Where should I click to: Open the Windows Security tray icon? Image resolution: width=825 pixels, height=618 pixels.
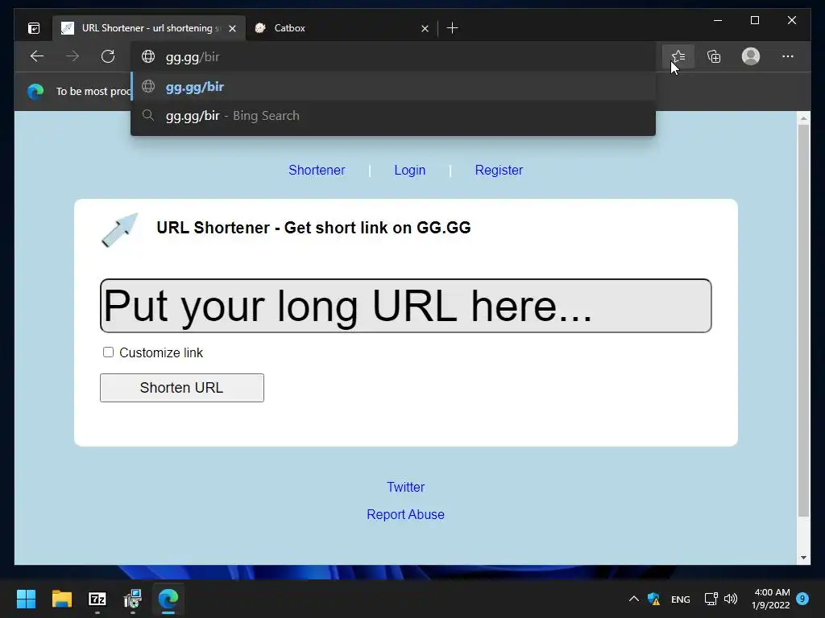pos(654,599)
